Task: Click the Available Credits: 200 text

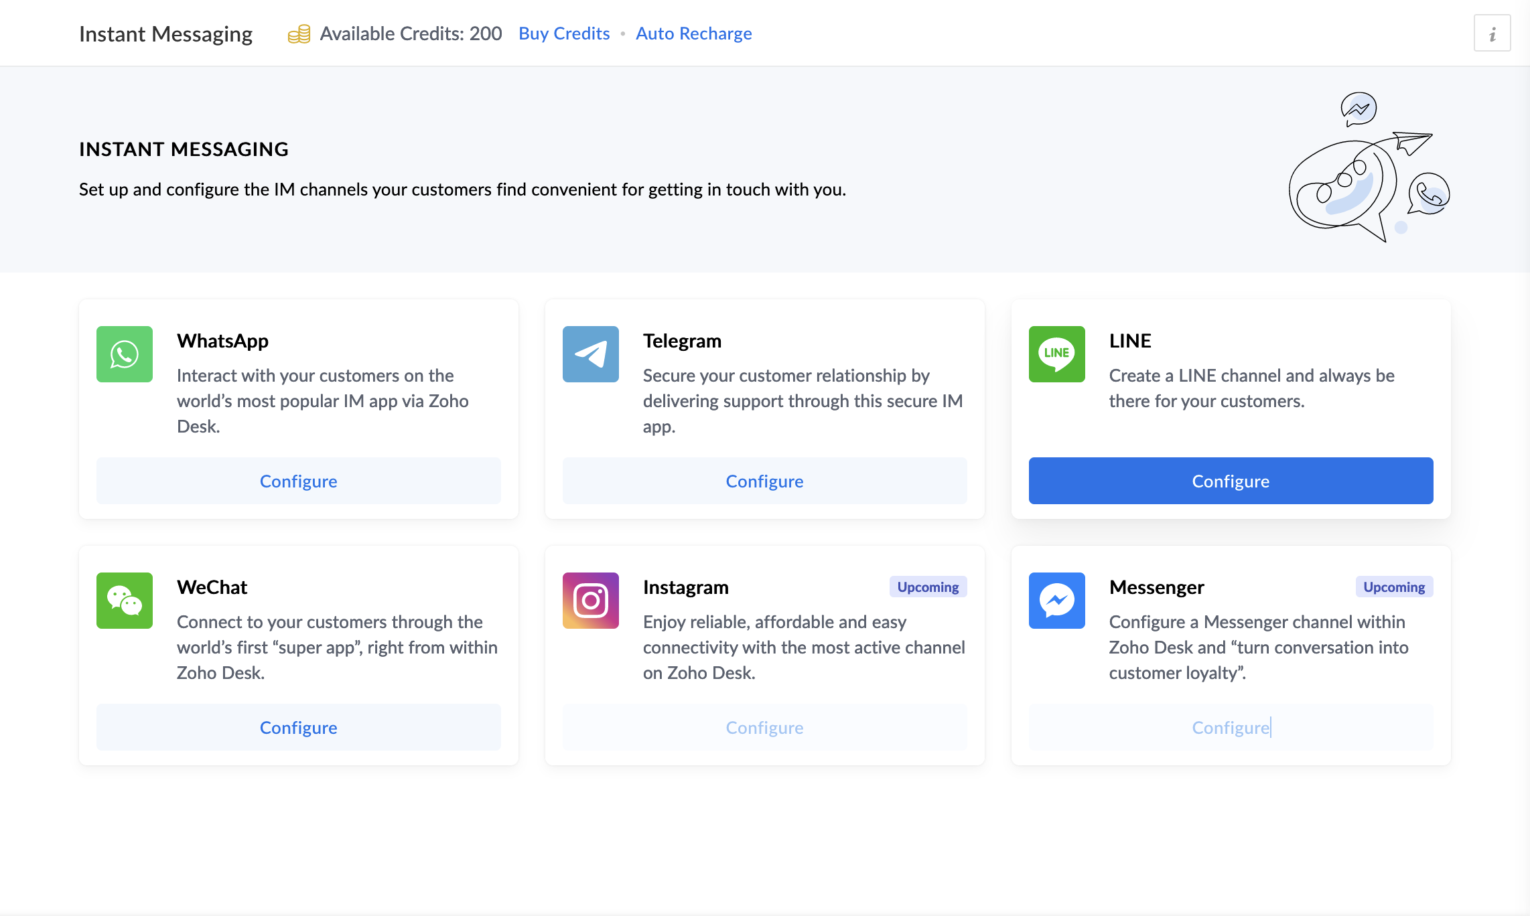Action: click(411, 33)
